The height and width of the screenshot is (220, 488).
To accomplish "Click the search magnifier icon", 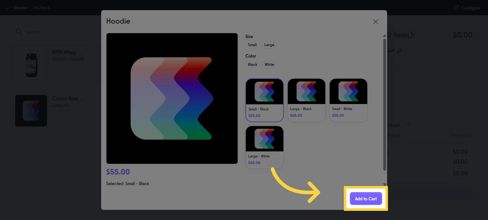I will [19, 32].
